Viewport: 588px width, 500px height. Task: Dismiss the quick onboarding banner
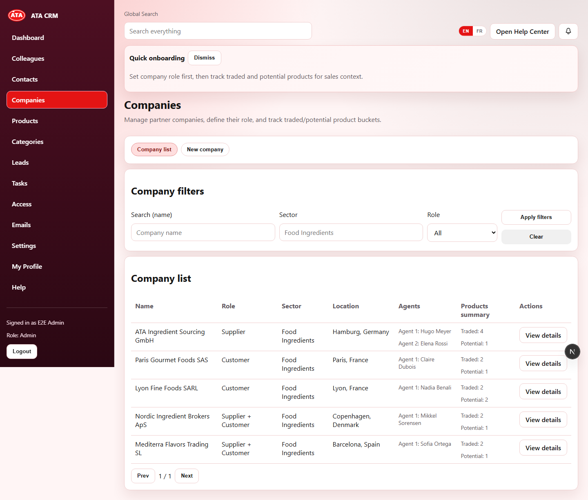point(204,58)
